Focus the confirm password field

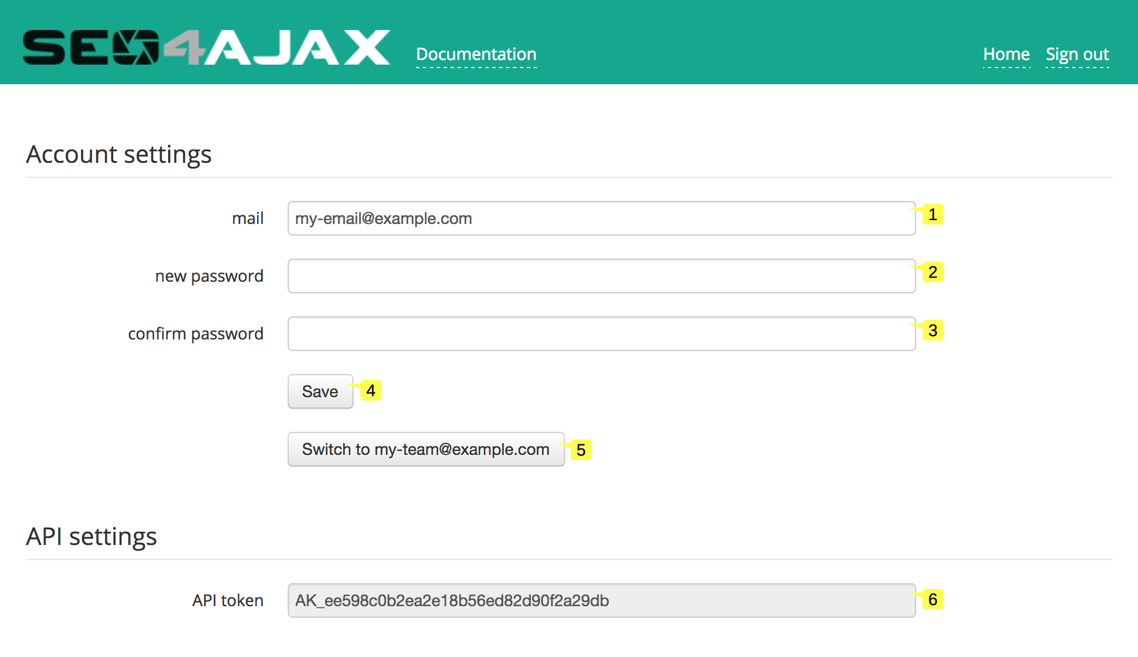coord(601,333)
